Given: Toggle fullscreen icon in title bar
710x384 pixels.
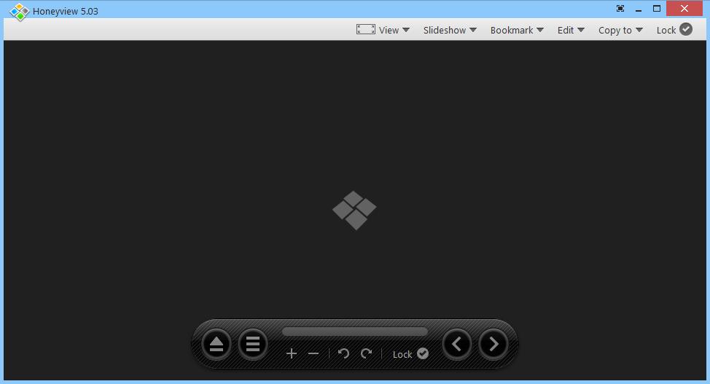Looking at the screenshot, I should 620,9.
